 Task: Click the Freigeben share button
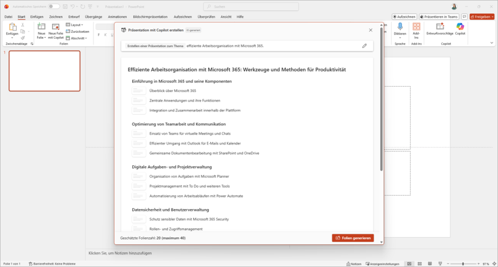coord(482,17)
